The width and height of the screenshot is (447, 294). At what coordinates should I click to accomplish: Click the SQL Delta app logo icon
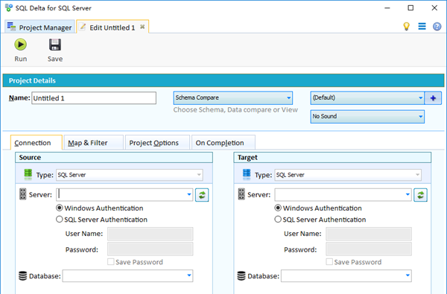click(x=9, y=7)
